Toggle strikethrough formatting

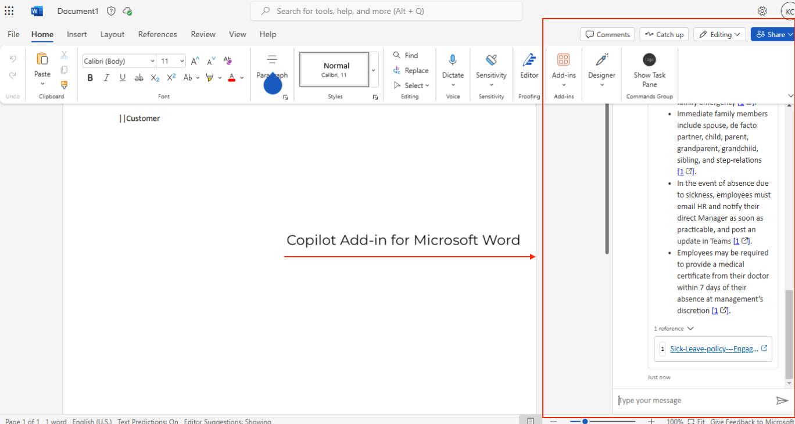pos(138,78)
